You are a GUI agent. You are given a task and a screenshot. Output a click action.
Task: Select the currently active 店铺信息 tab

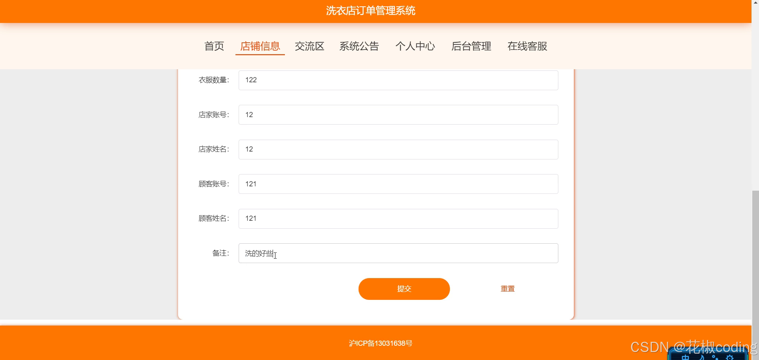tap(260, 46)
